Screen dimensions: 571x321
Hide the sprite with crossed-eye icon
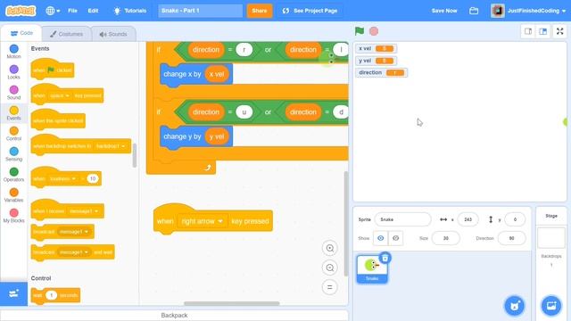[x=395, y=238]
